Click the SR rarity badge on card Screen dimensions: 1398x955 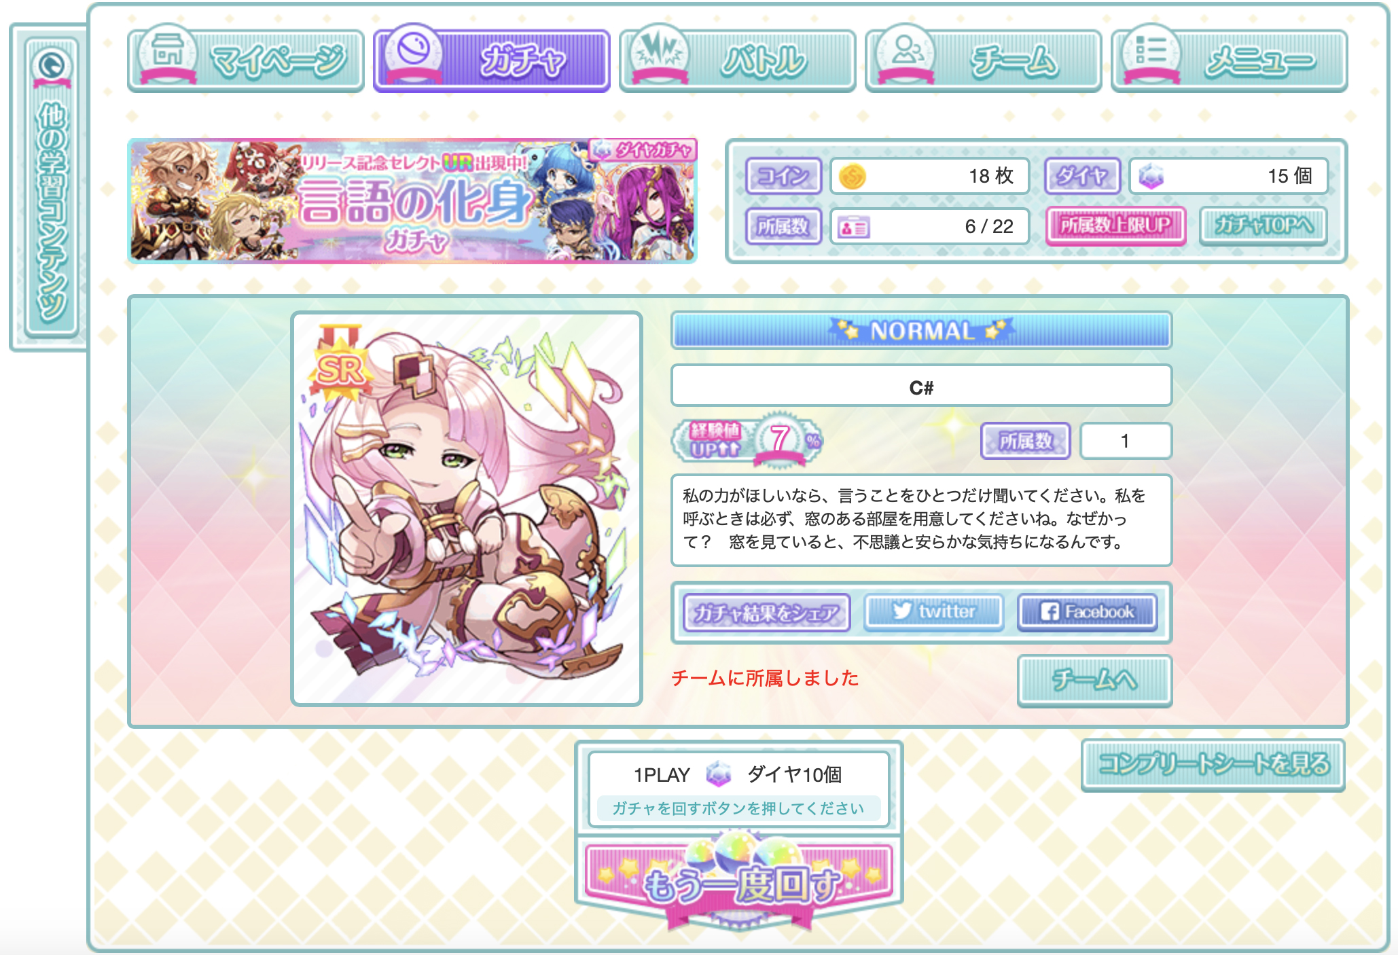tap(340, 365)
